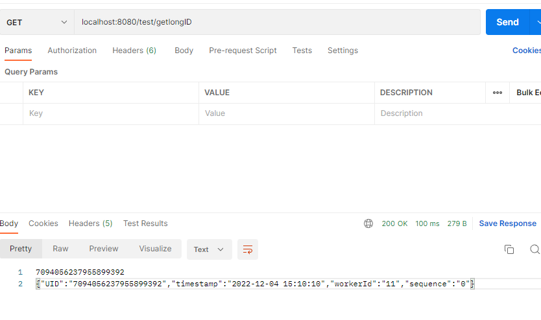Click the Save Response link
Image resolution: width=541 pixels, height=320 pixels.
pos(507,223)
